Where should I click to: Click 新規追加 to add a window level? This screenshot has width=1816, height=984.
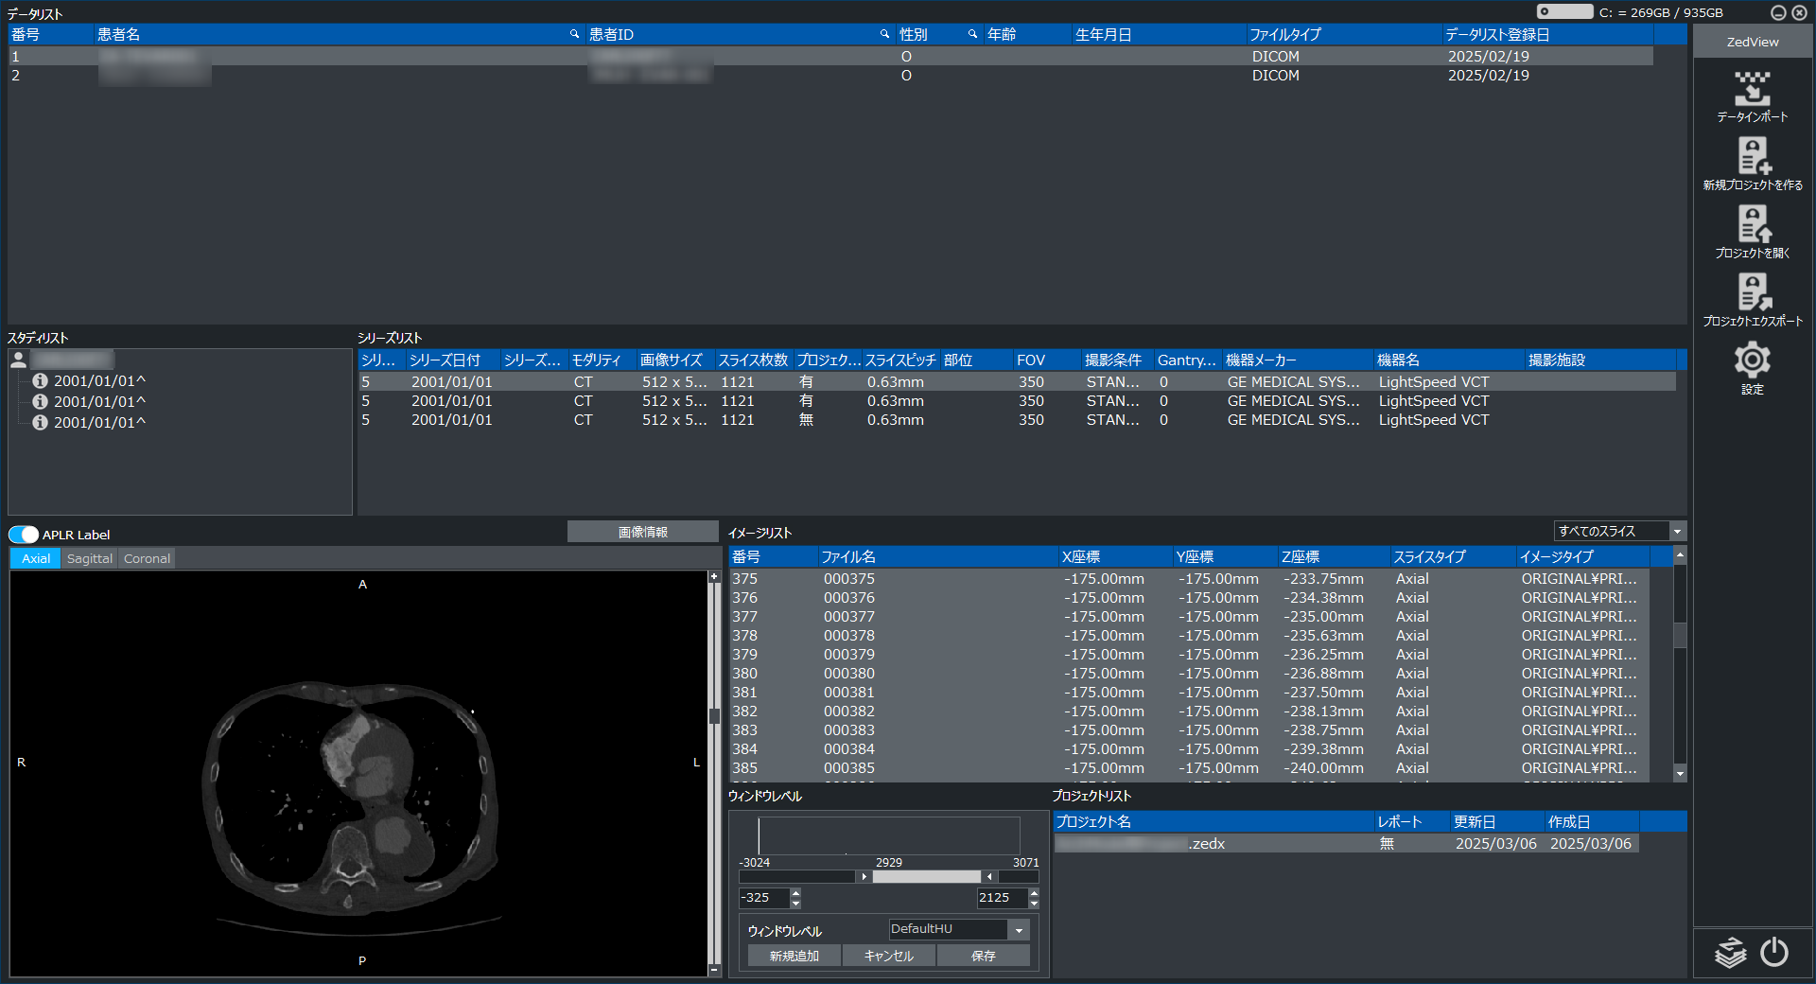794,956
